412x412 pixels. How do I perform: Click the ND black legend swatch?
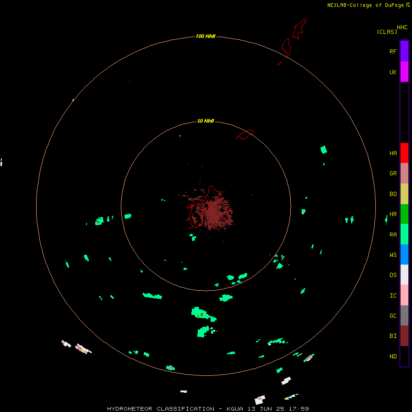coord(404,356)
